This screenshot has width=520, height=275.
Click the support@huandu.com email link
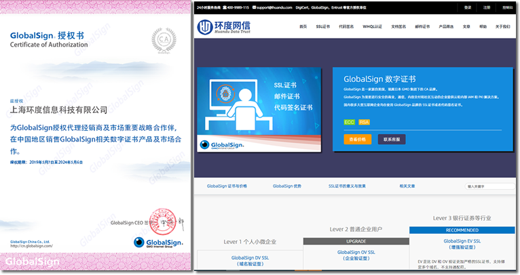(272, 7)
